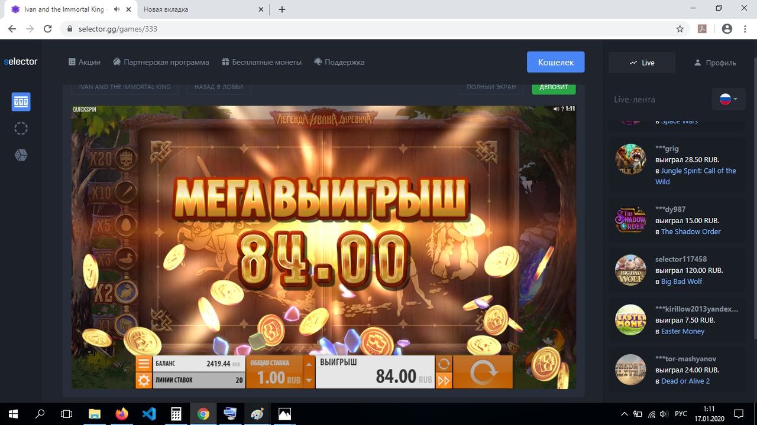Open the PDF extension icon
This screenshot has height=425, width=757.
click(703, 29)
